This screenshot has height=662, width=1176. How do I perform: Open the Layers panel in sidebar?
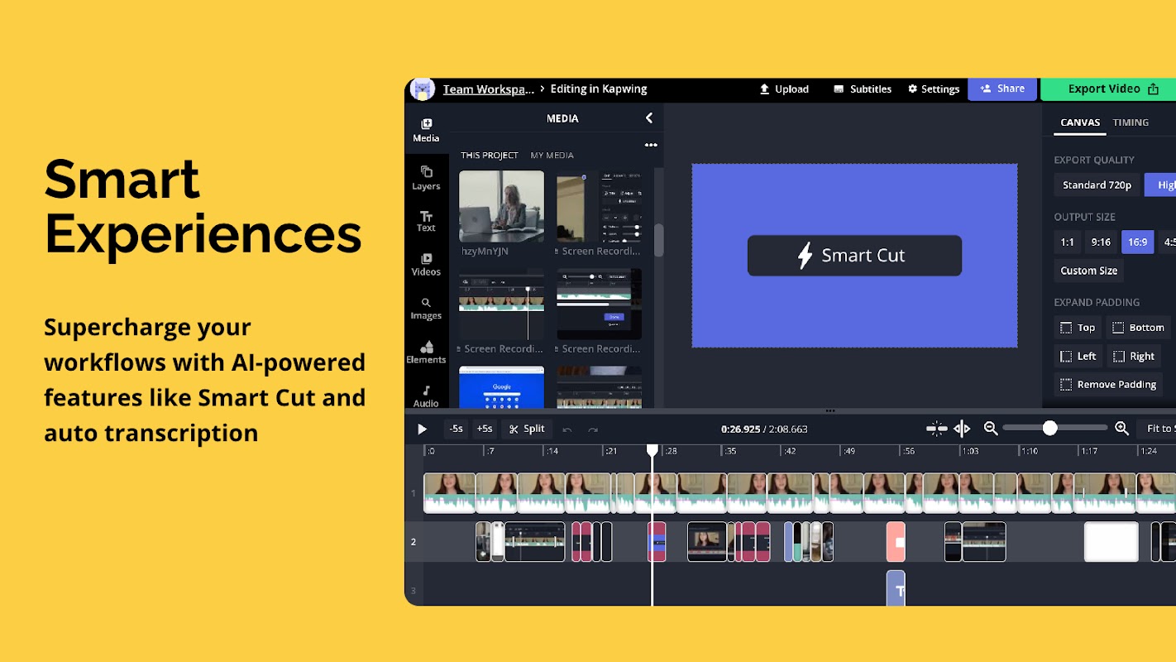point(426,177)
